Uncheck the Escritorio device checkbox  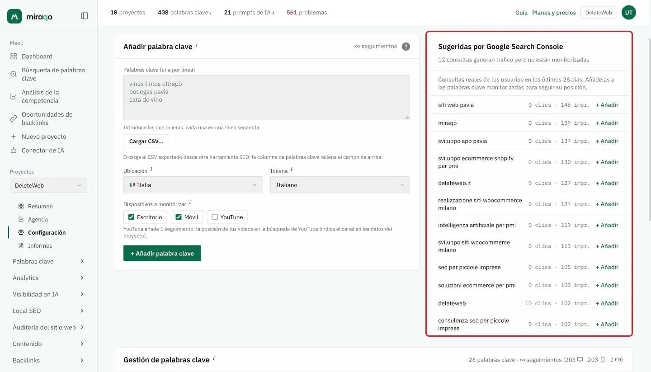point(132,217)
